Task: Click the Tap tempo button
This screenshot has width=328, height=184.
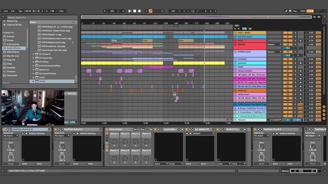Action: (x=20, y=11)
